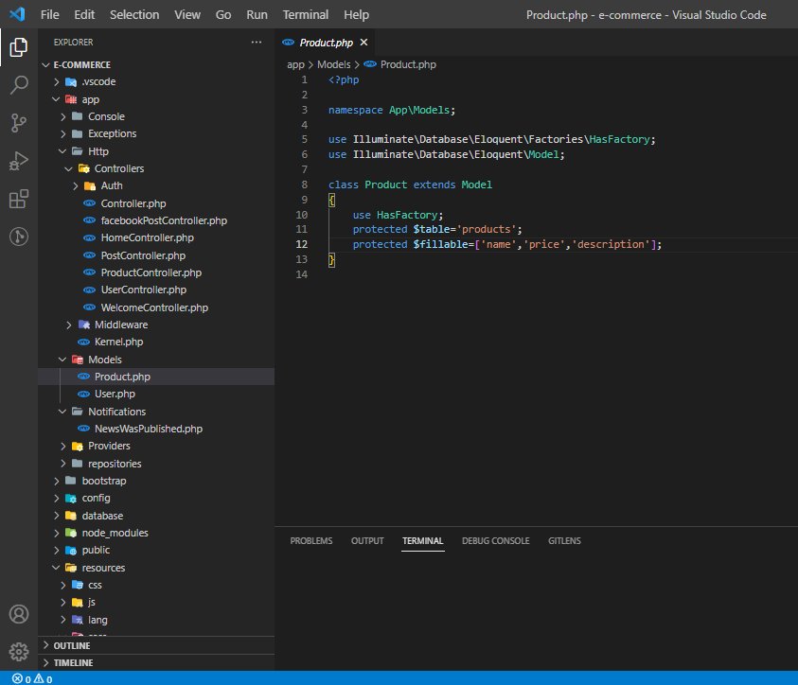Switch to the PROBLEMS panel tab
The height and width of the screenshot is (685, 798).
(x=310, y=541)
